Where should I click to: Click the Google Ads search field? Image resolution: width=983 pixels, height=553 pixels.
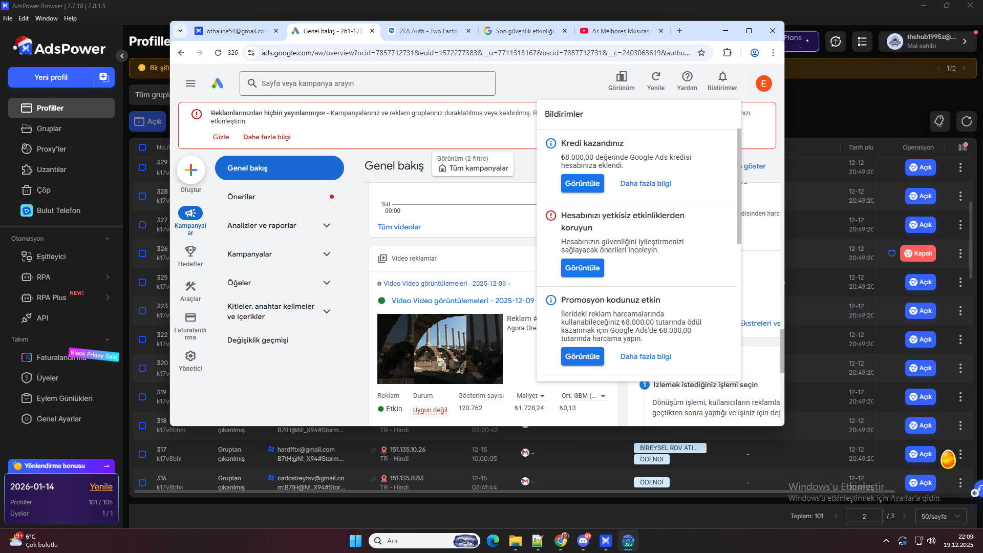368,83
